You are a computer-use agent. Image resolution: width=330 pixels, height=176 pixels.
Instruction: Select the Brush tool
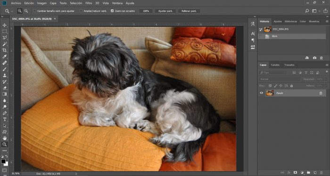point(4,69)
